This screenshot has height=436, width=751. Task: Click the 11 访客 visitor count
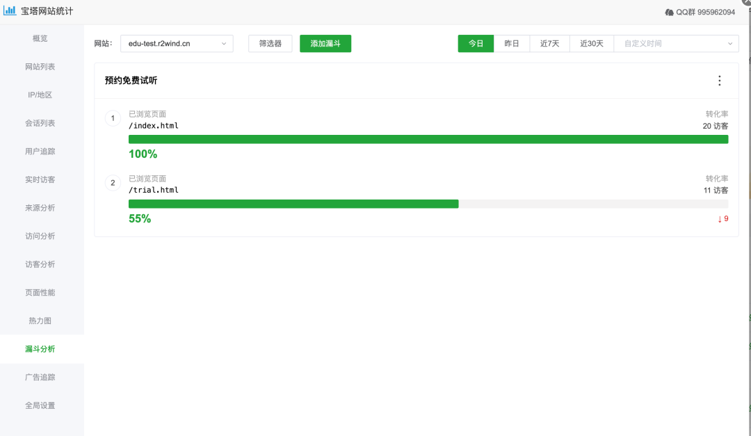[x=716, y=191]
